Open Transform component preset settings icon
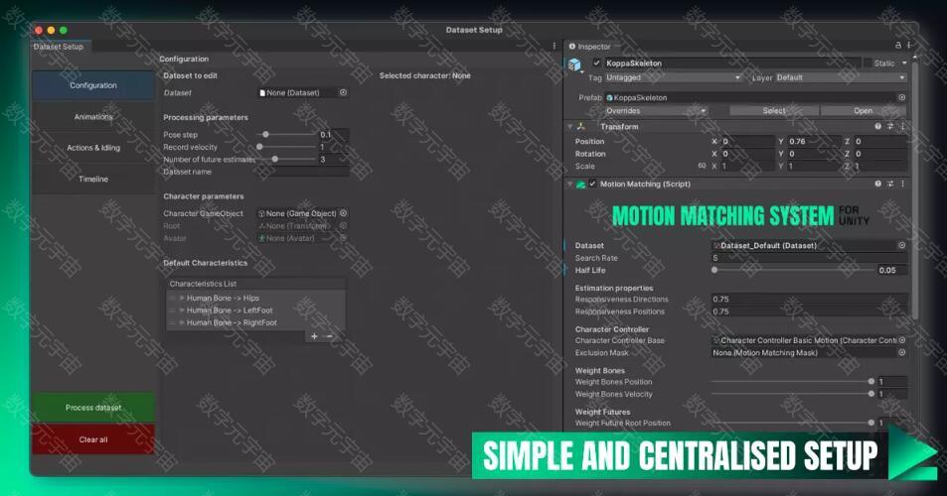The image size is (947, 496). point(890,127)
